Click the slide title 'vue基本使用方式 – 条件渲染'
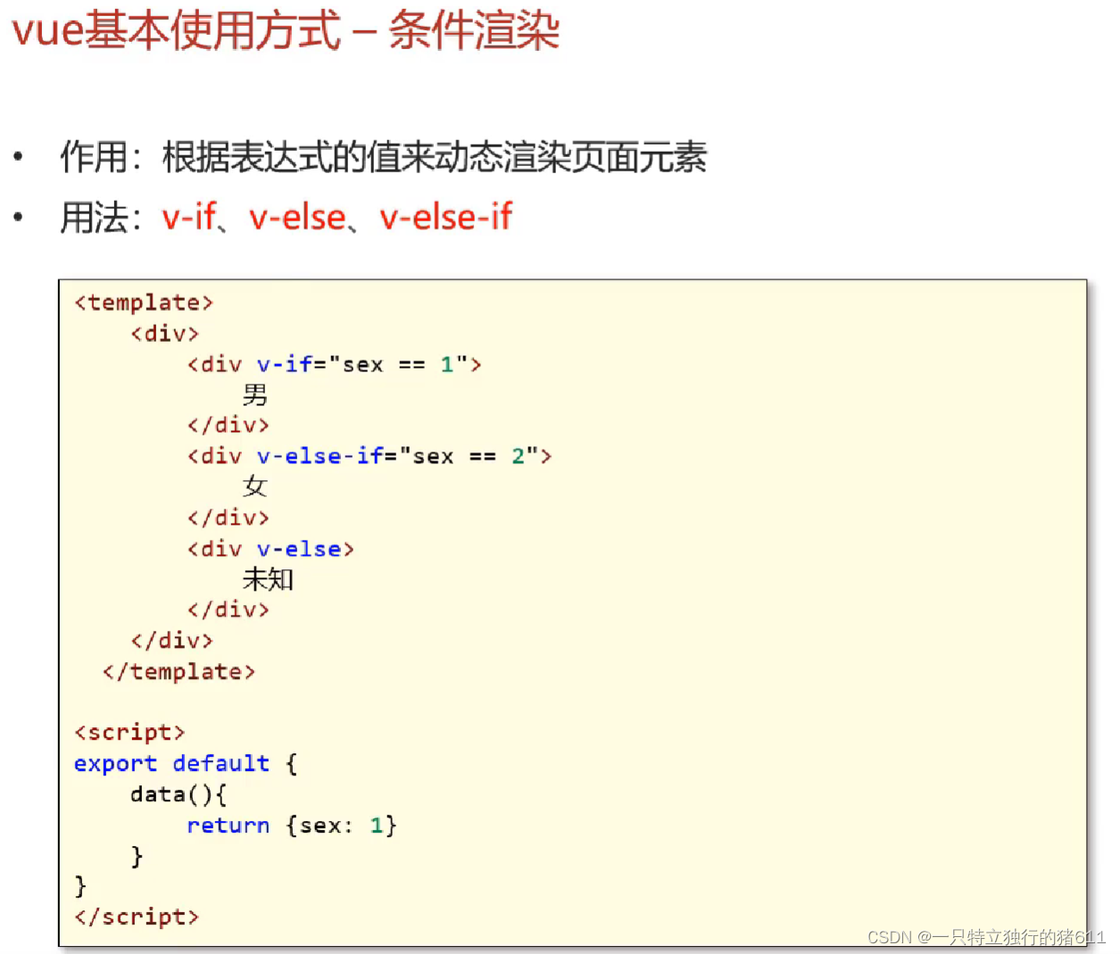The image size is (1120, 954). pyautogui.click(x=286, y=30)
